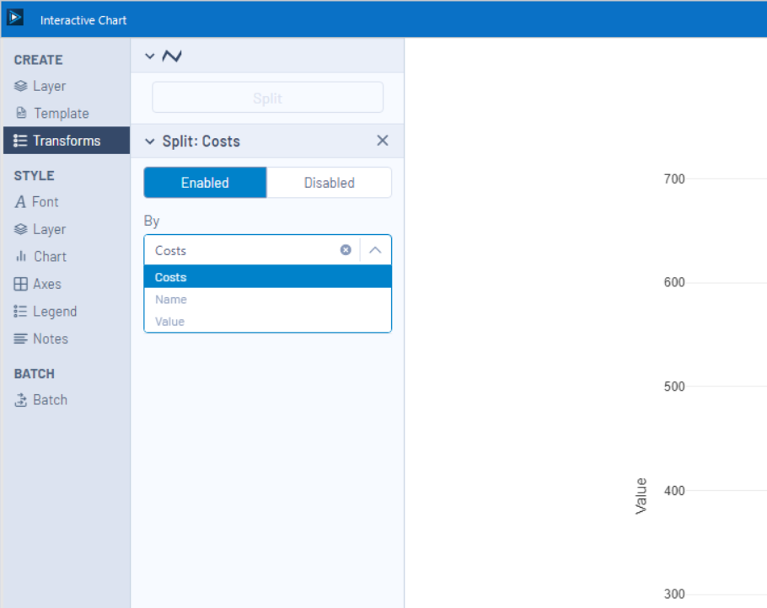This screenshot has height=608, width=767.
Task: Close the Split: Costs panel
Action: (383, 141)
